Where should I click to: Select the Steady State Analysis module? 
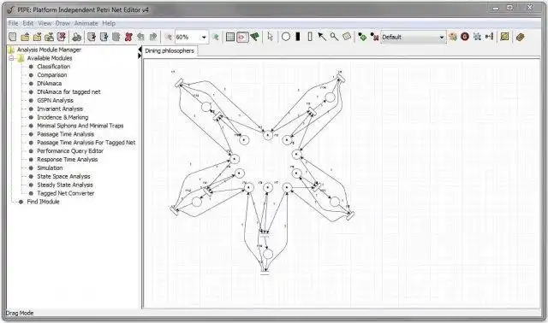coord(65,185)
